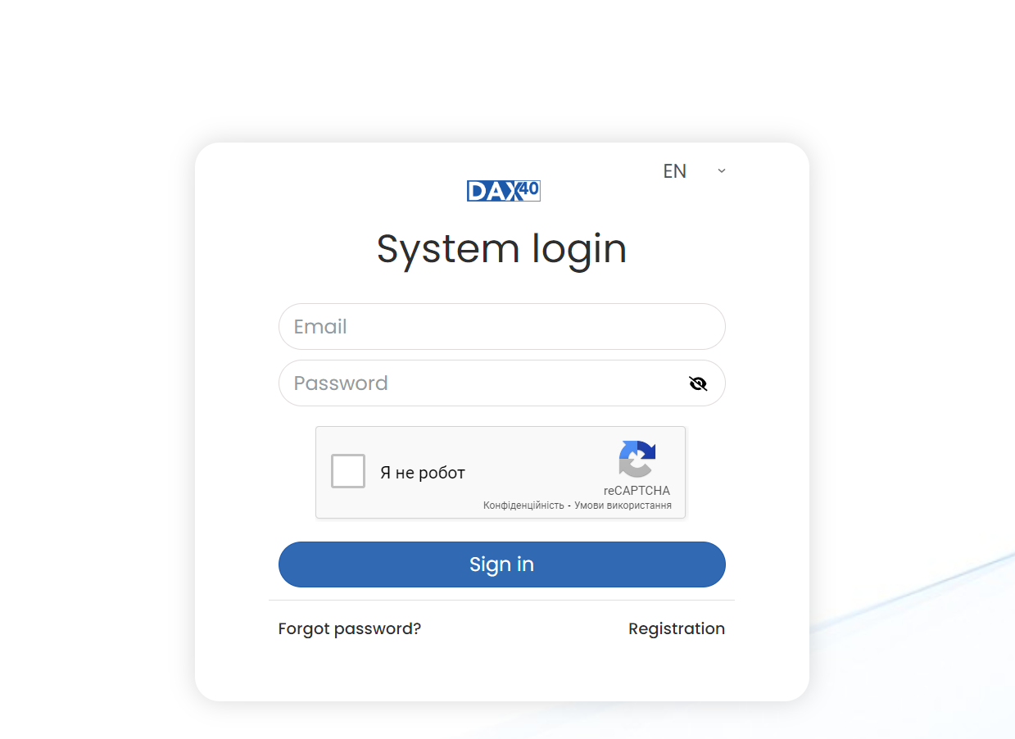Toggle password visibility with the crossed-eye icon
Viewport: 1015px width, 739px height.
pyautogui.click(x=698, y=383)
